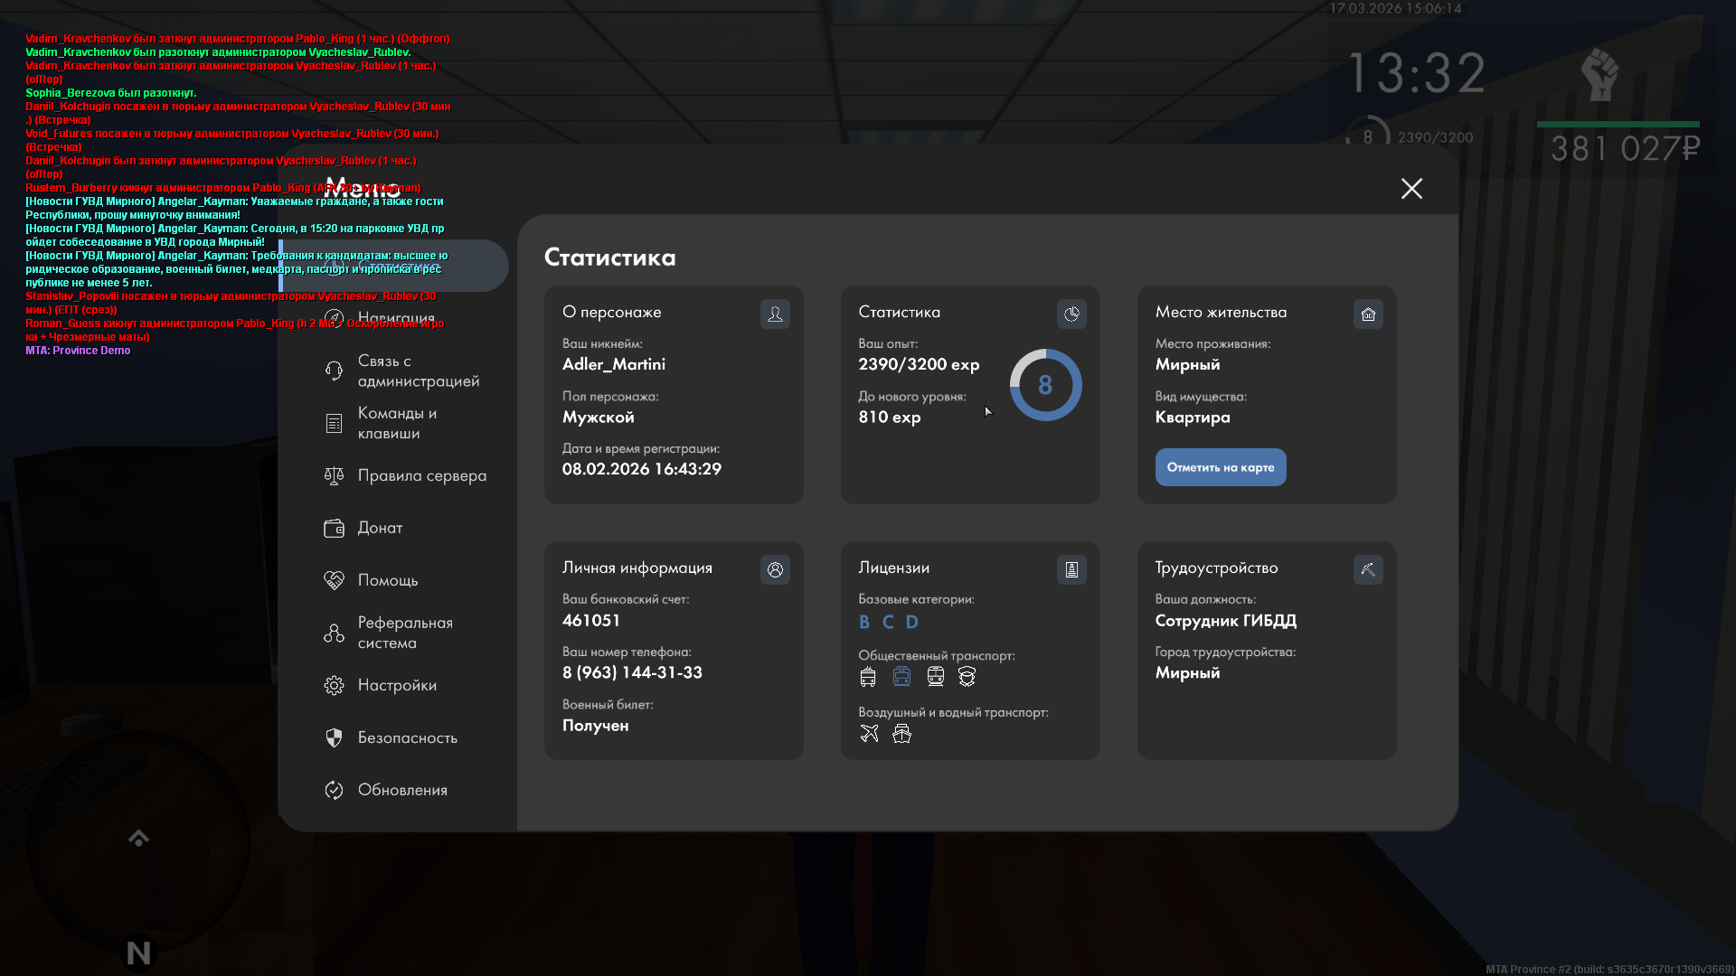Click the pickaxe icon in Трудоустройство card

(1368, 569)
